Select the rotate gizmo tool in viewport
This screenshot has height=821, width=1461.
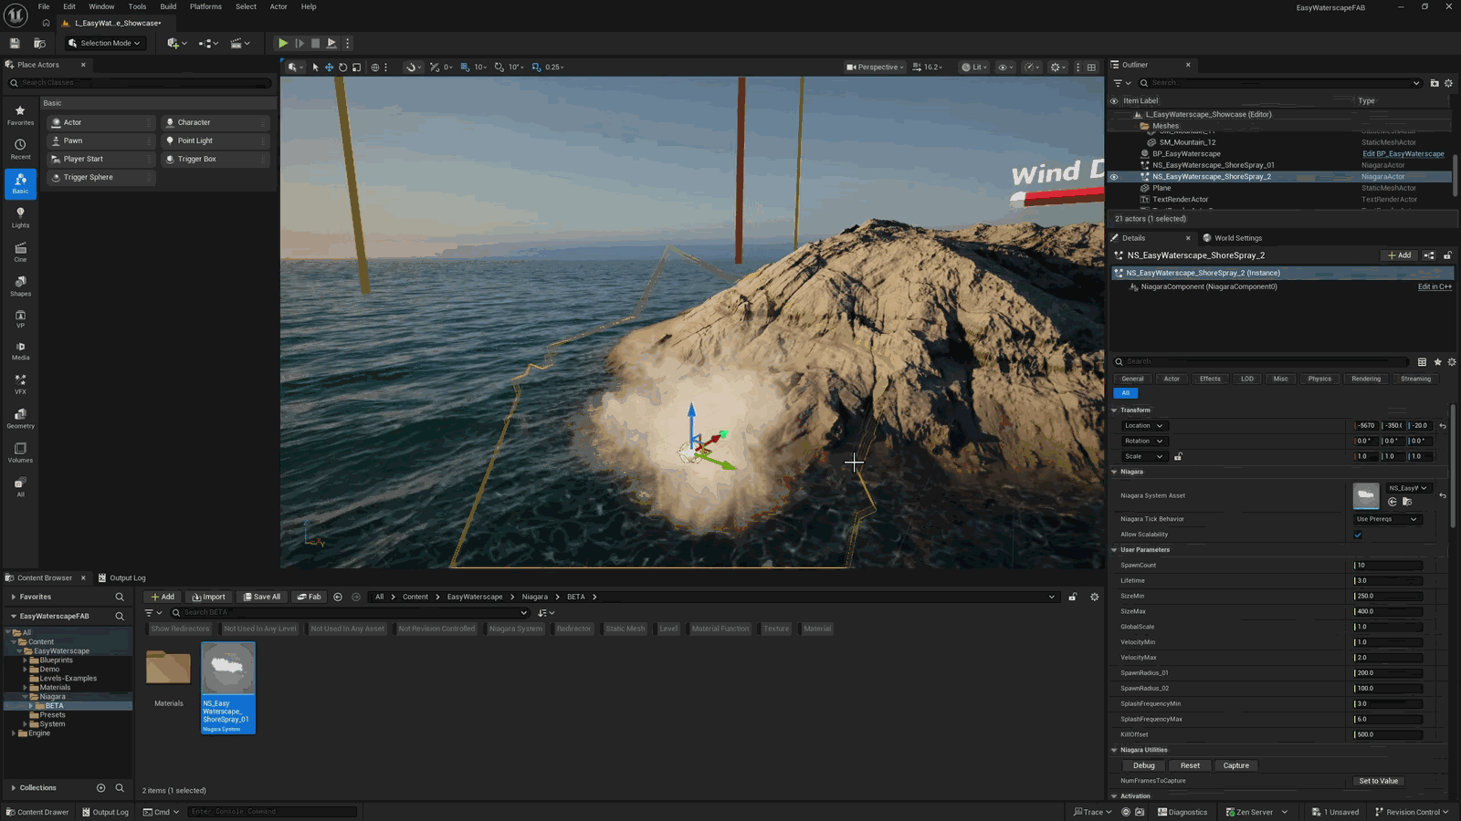pos(342,67)
